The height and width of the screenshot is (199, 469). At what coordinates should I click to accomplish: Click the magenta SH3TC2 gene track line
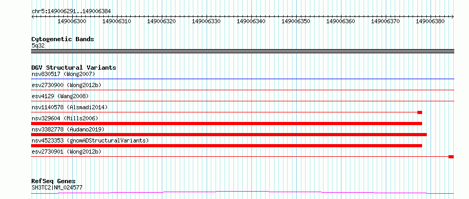click(242, 192)
